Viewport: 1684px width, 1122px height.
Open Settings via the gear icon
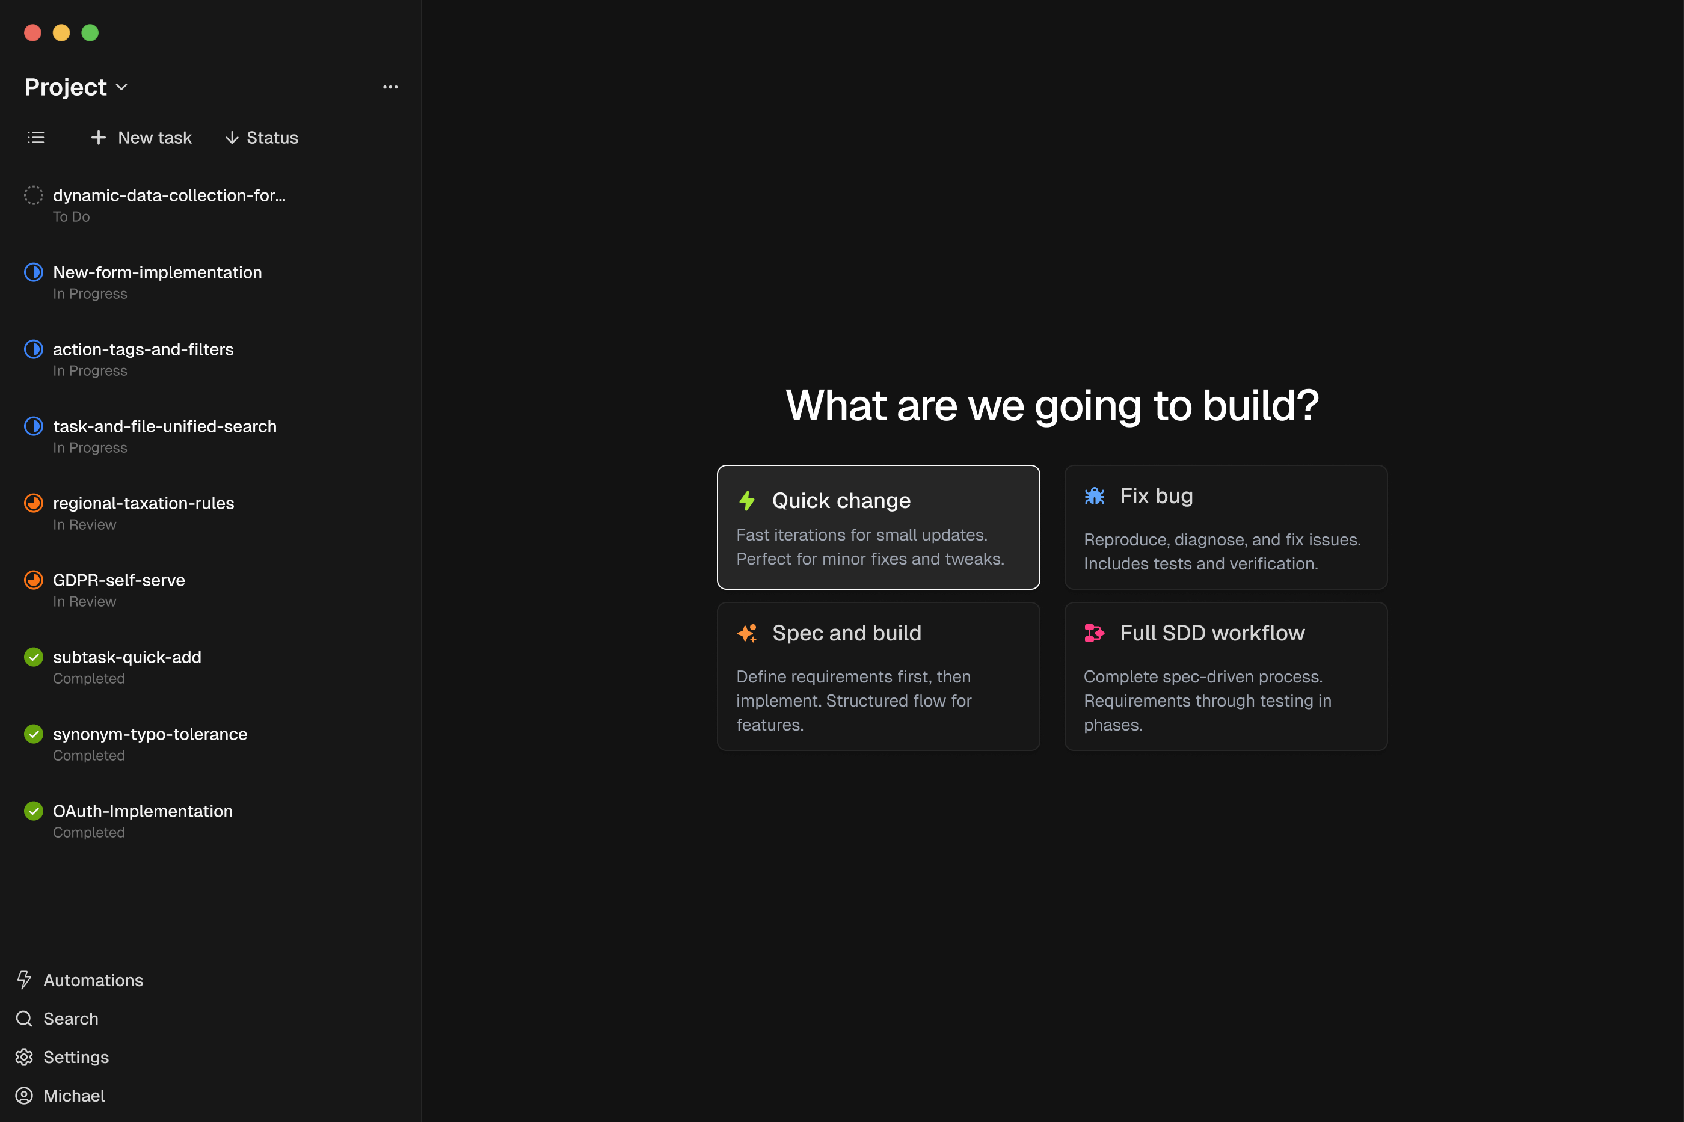(x=24, y=1057)
